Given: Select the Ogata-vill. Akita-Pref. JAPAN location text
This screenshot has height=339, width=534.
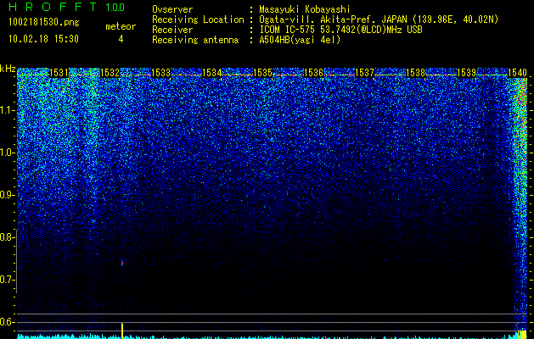Looking at the screenshot, I should click(x=379, y=20).
